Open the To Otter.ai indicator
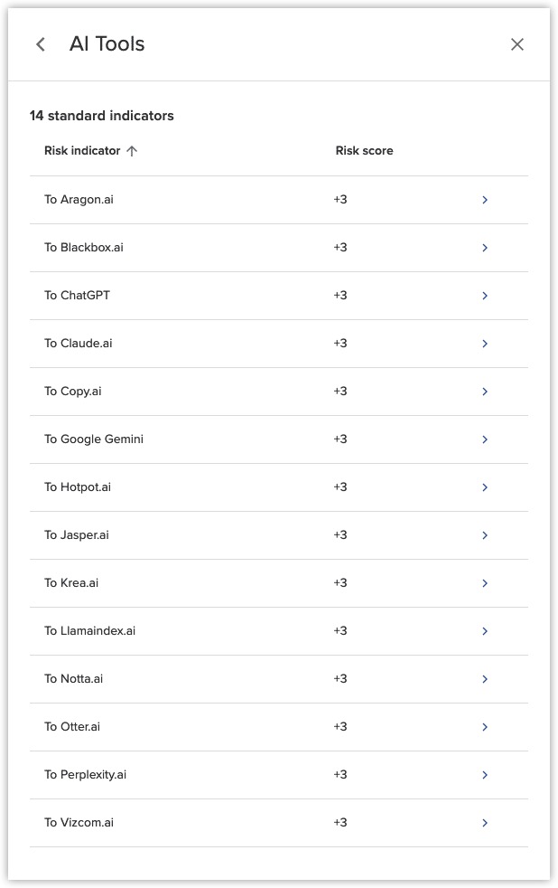 pyautogui.click(x=72, y=727)
